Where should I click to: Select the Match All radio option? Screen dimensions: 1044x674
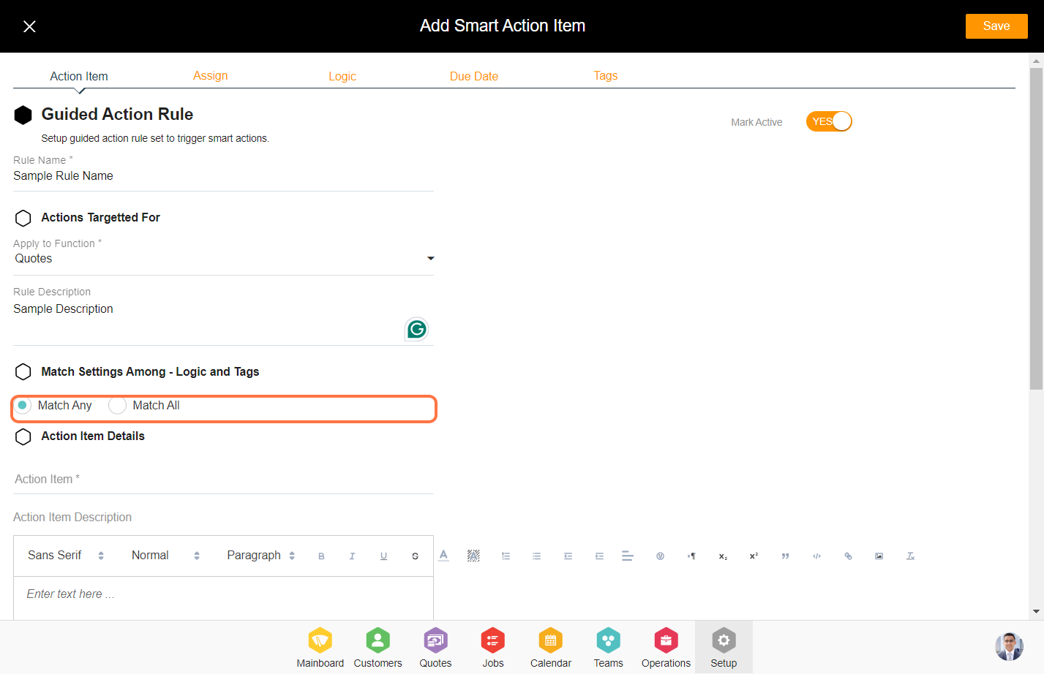point(117,405)
